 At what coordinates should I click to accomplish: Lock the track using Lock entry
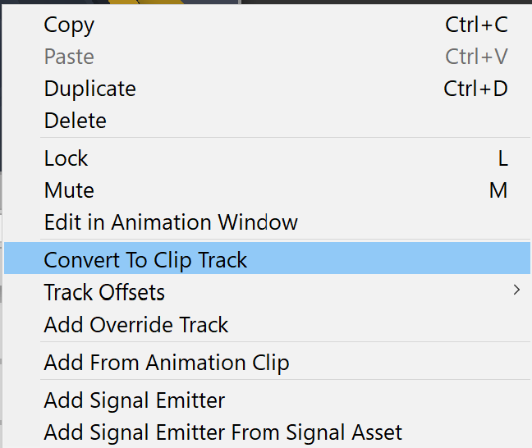(66, 158)
